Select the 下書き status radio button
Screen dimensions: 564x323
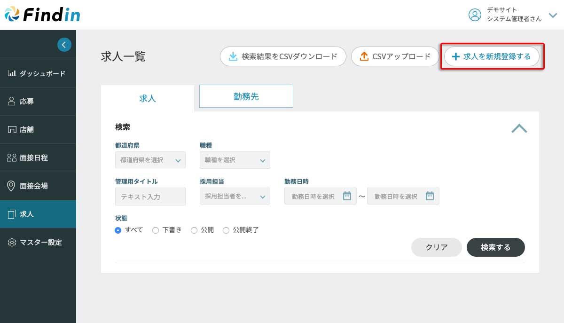pos(156,230)
